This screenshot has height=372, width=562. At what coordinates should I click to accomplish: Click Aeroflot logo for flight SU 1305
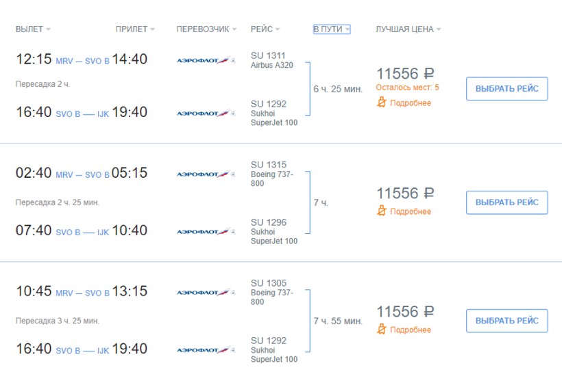(206, 292)
